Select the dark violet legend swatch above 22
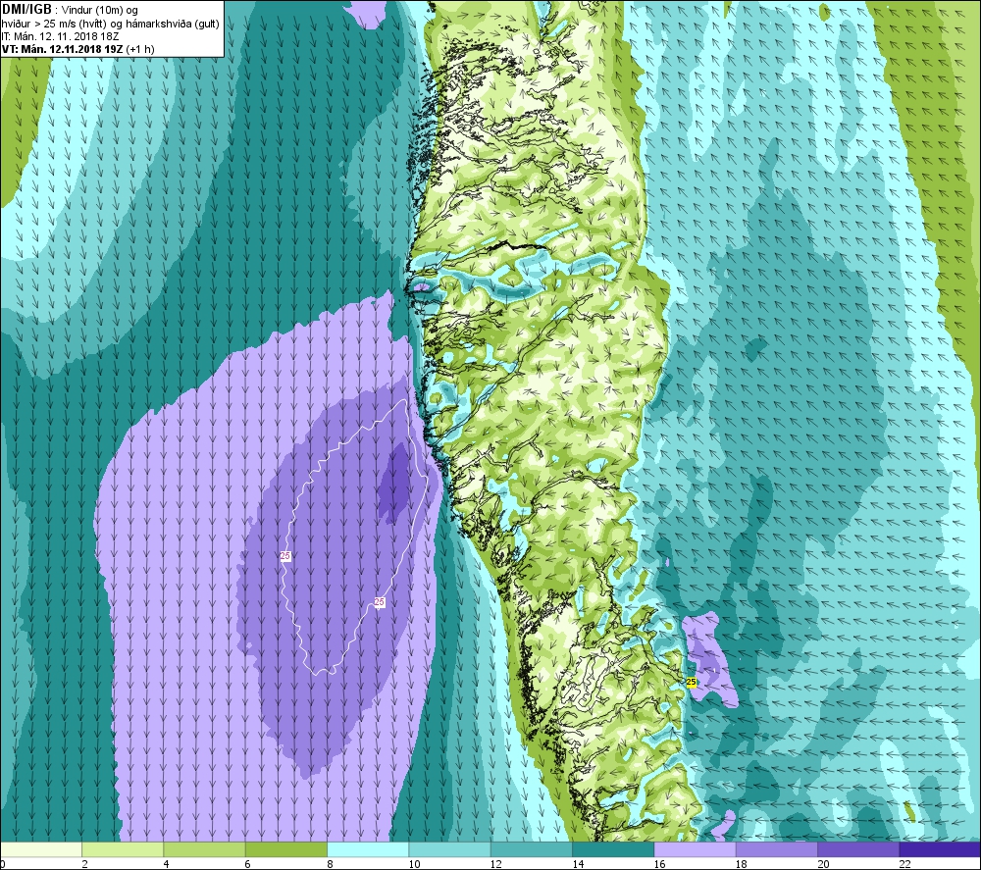The width and height of the screenshot is (981, 870). coord(940,849)
